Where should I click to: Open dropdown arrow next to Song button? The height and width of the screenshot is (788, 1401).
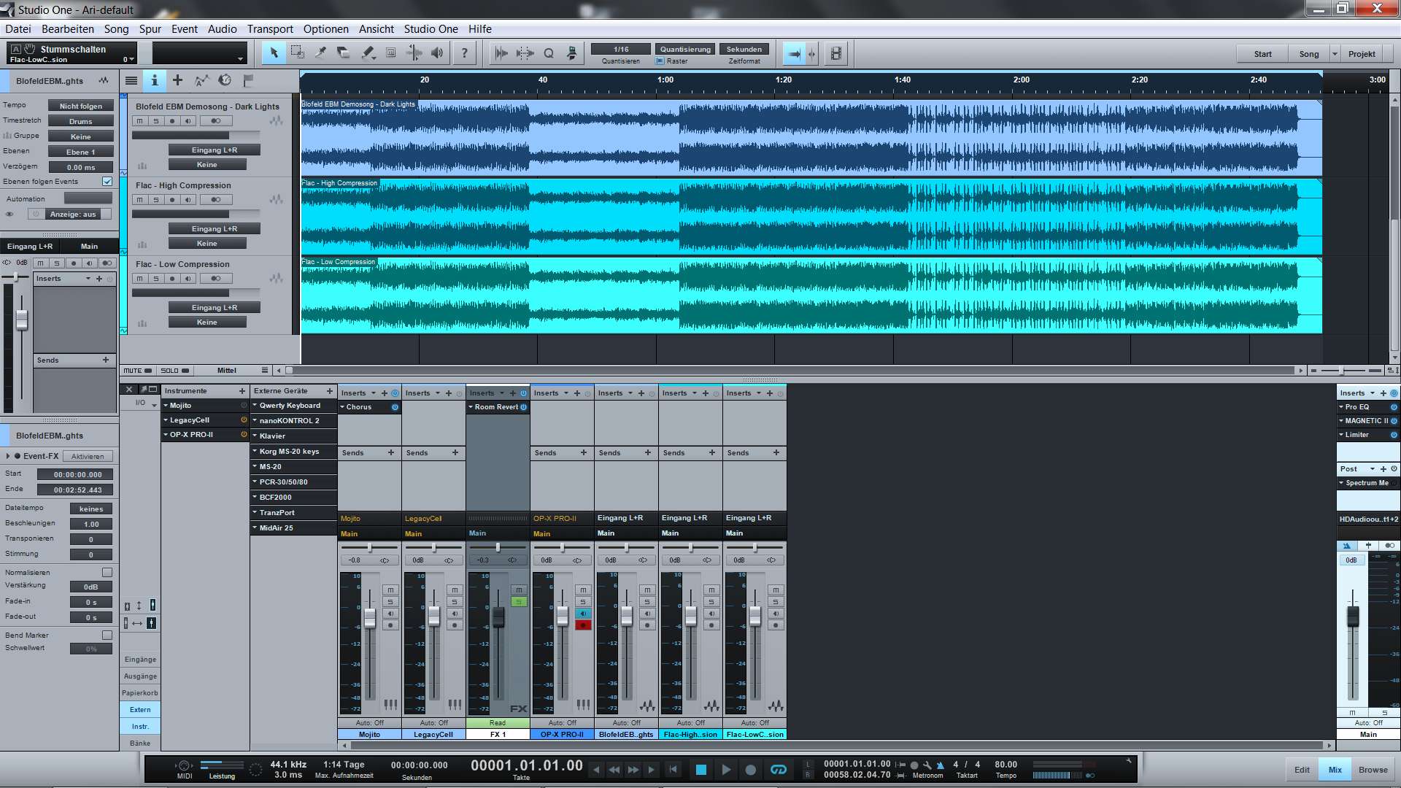1335,54
